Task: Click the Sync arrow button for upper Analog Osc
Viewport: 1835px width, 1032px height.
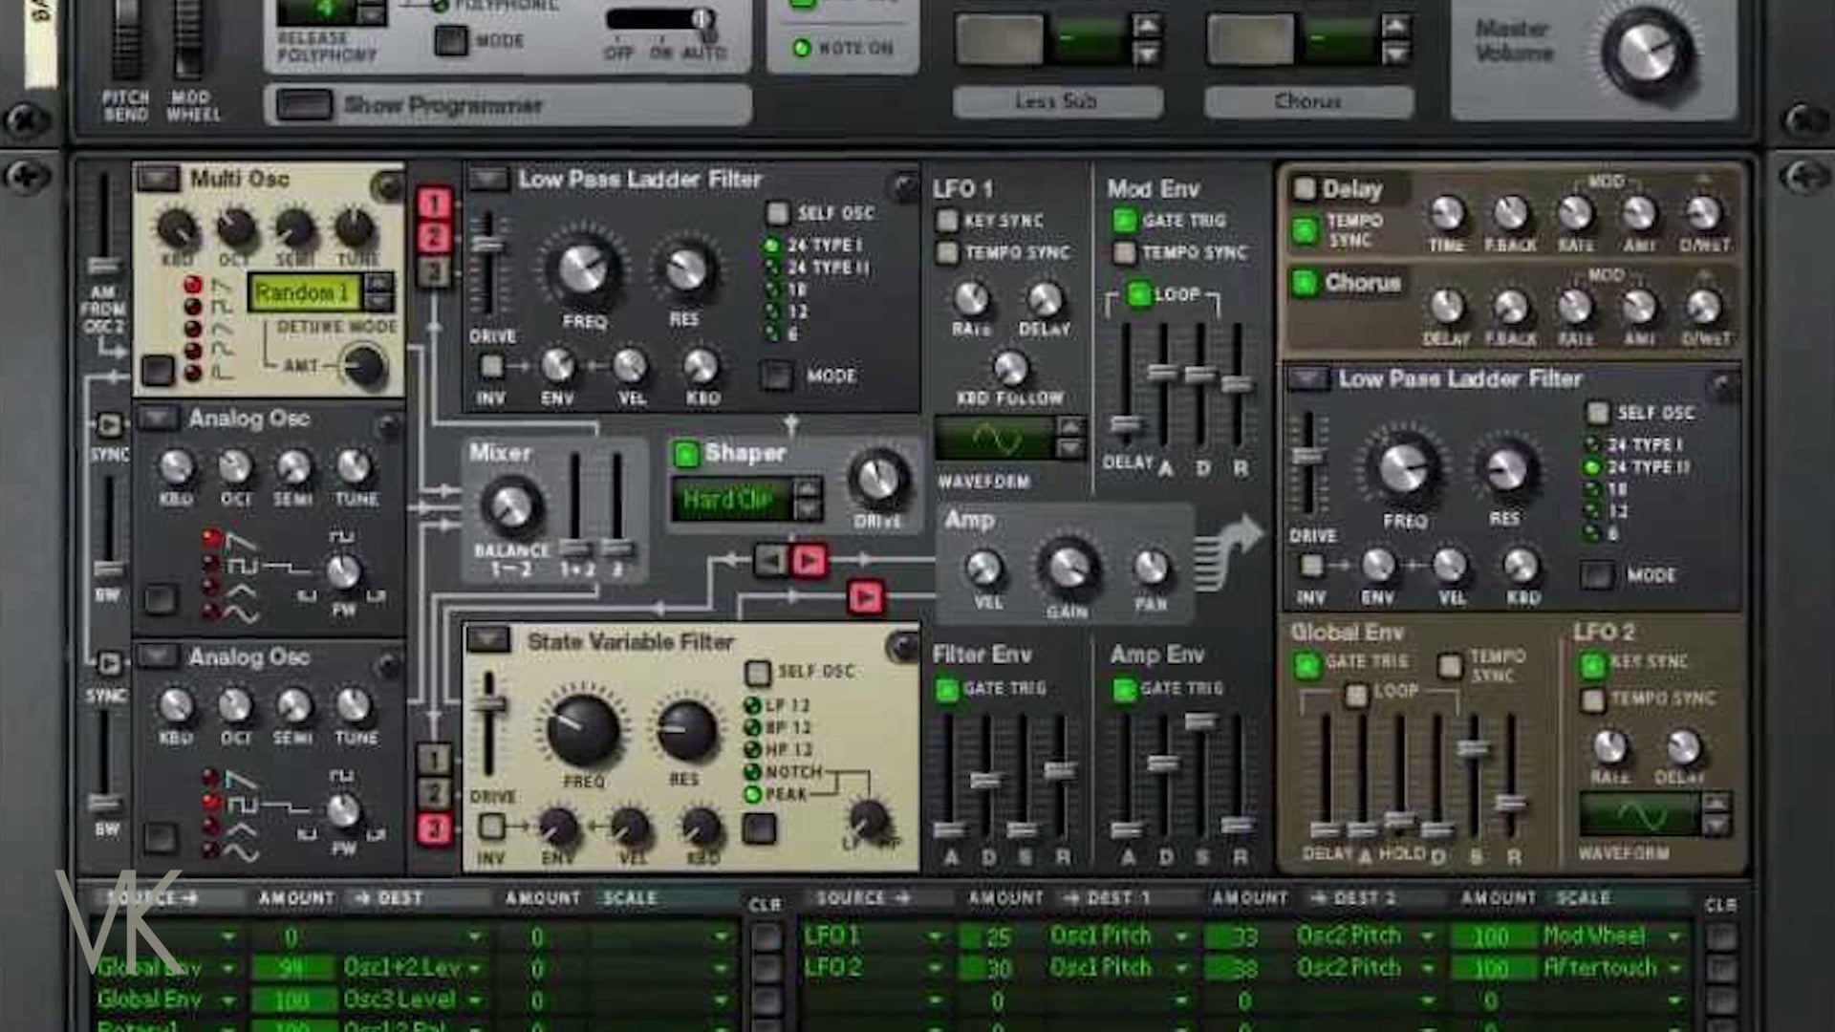Action: point(109,424)
